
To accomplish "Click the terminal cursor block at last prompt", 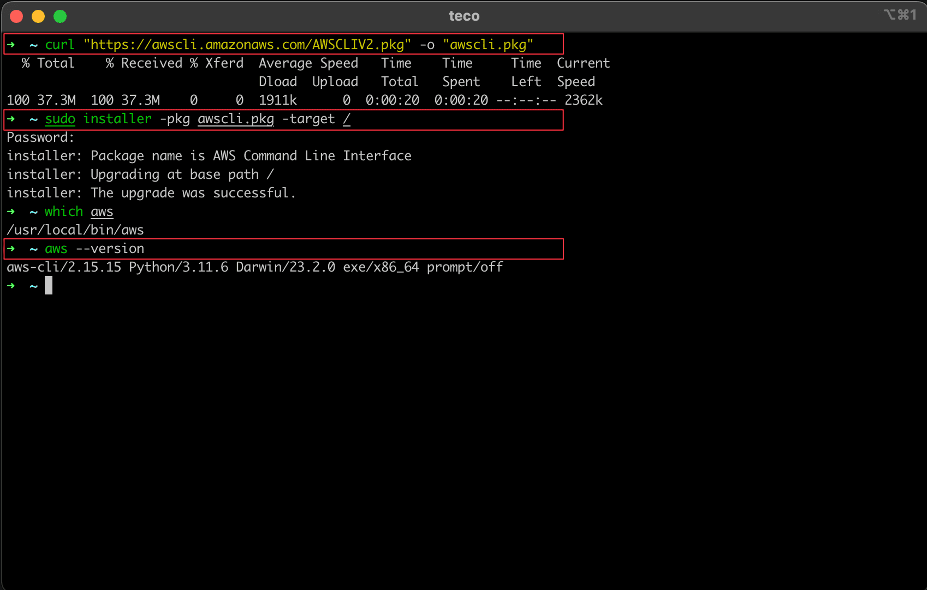I will (49, 285).
